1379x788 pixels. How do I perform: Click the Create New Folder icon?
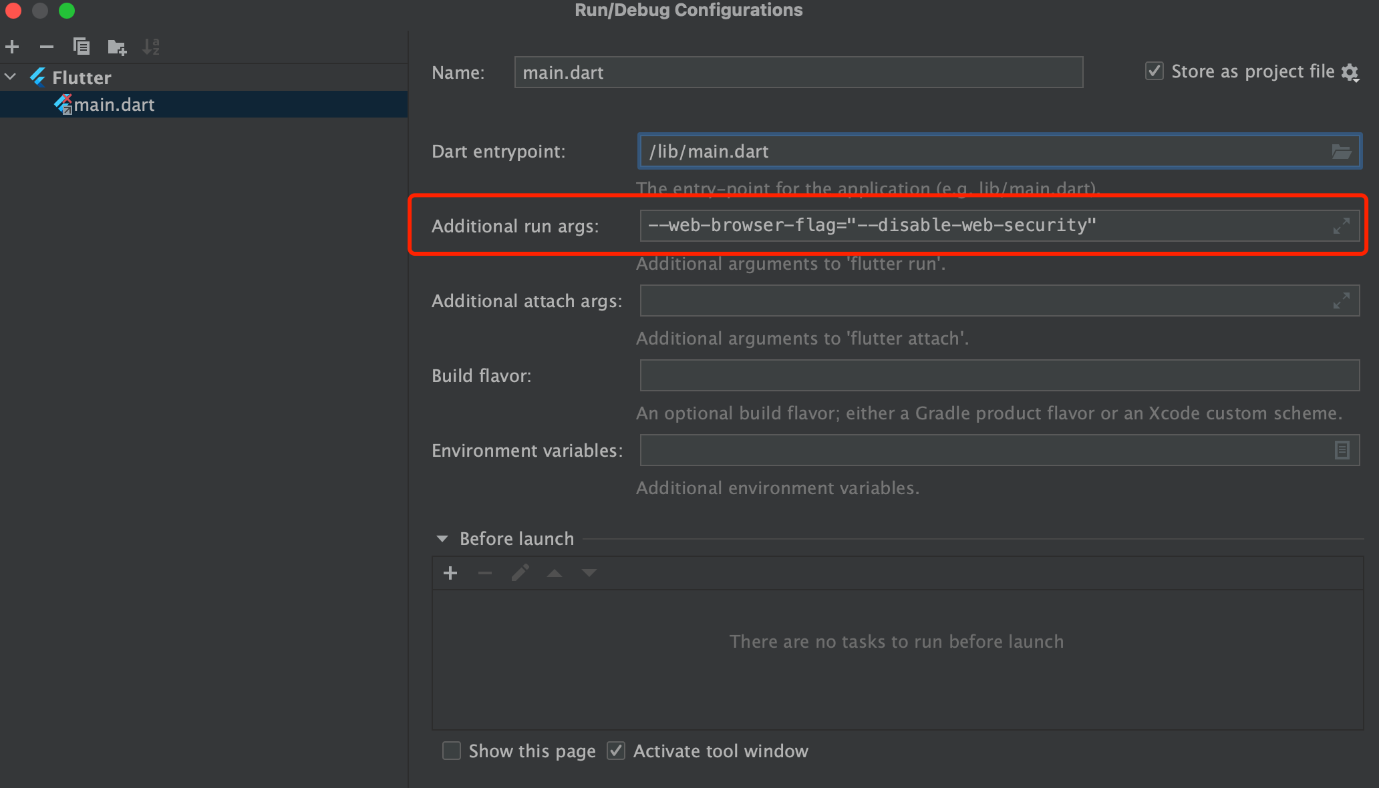pyautogui.click(x=117, y=47)
